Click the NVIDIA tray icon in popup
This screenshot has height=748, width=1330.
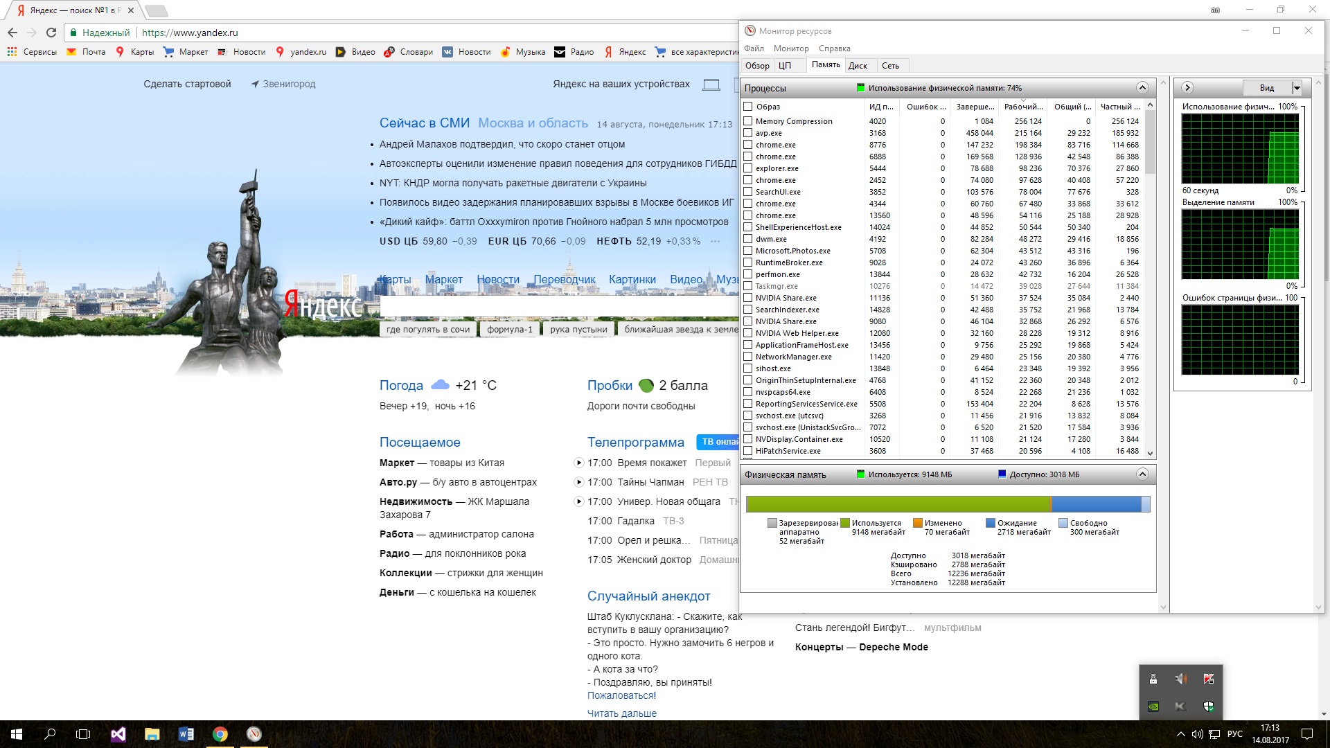1153,706
